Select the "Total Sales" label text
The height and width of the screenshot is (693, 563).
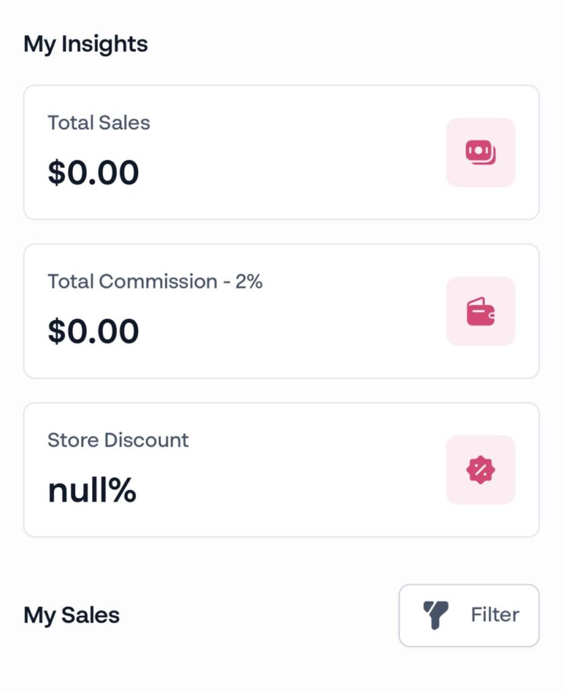click(x=99, y=123)
